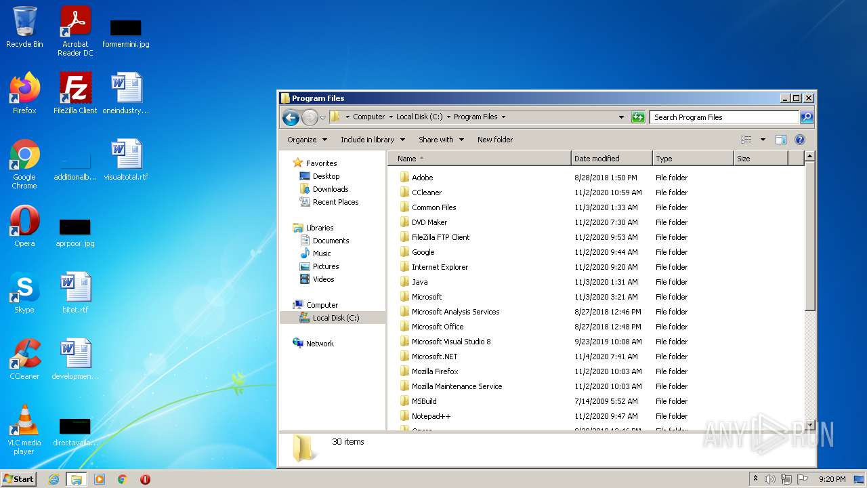867x488 pixels.
Task: Select Network in the navigation pane
Action: (x=320, y=344)
